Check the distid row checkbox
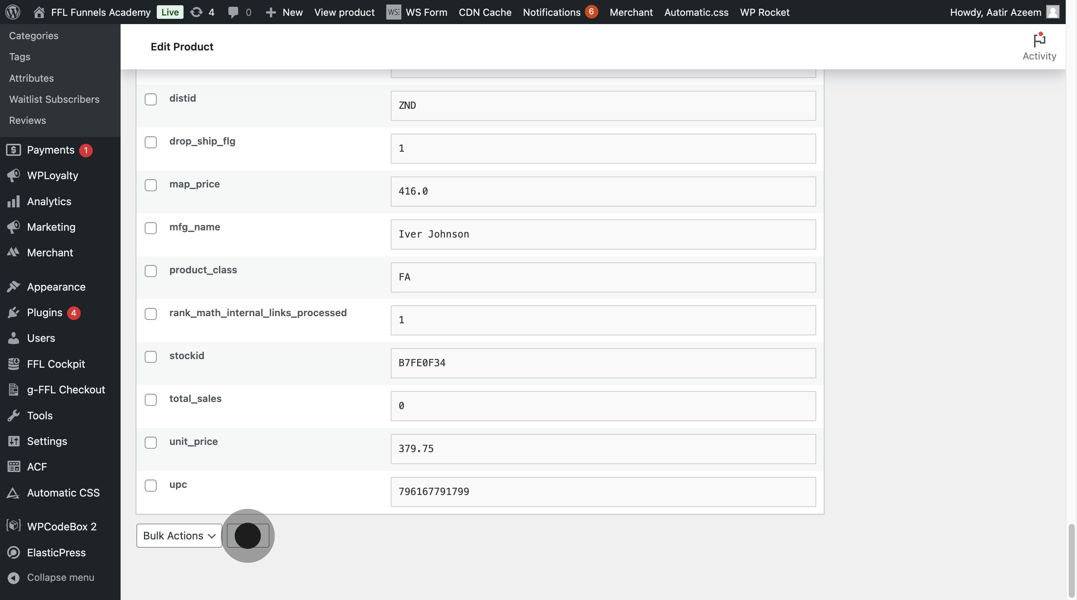Image resolution: width=1077 pixels, height=600 pixels. click(150, 99)
